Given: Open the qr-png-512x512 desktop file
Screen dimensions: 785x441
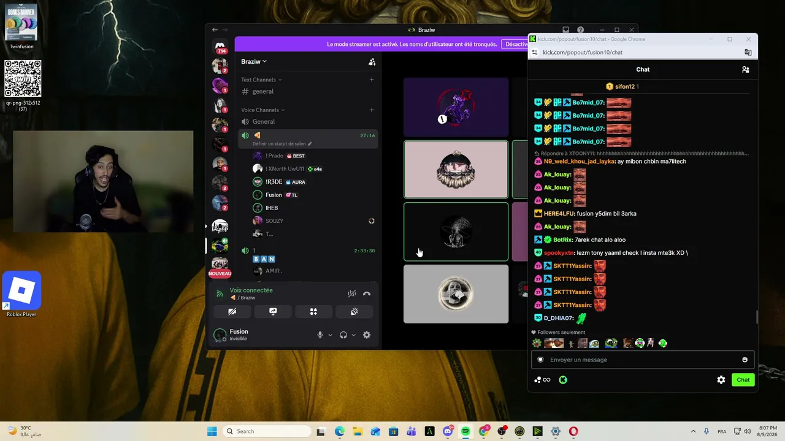Looking at the screenshot, I should (x=23, y=86).
